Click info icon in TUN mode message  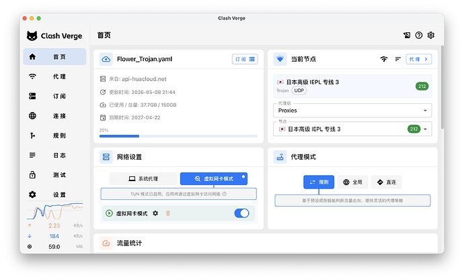(x=225, y=194)
